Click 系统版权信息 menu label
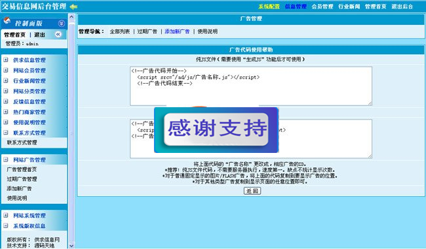The width and height of the screenshot is (426, 249). pos(29,225)
